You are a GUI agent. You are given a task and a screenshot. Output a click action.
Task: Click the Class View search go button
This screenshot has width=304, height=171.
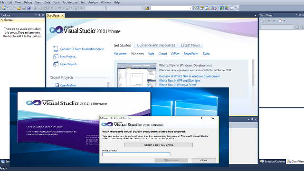click(x=297, y=27)
